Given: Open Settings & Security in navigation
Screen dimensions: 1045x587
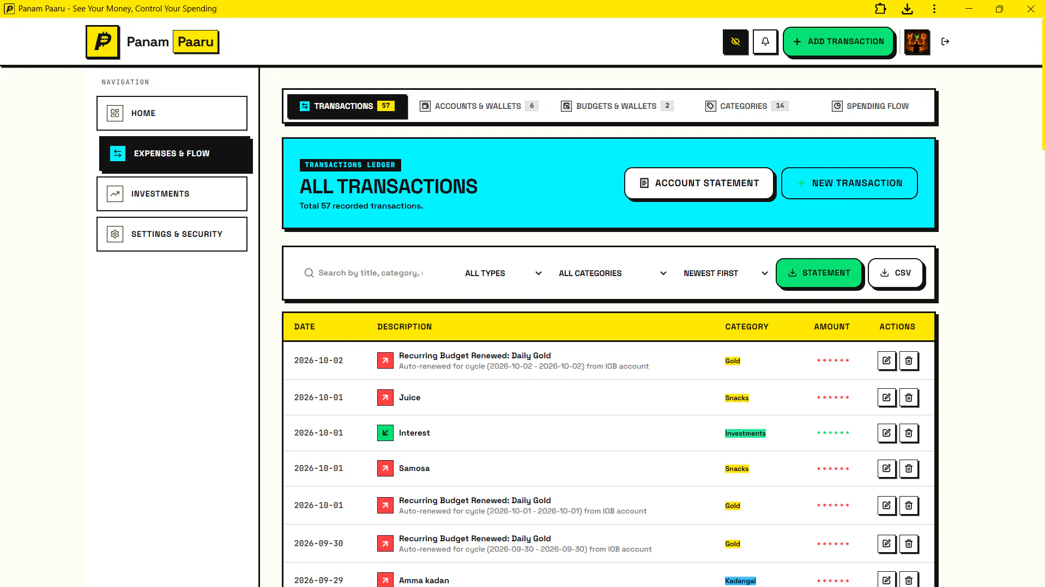Looking at the screenshot, I should (172, 234).
